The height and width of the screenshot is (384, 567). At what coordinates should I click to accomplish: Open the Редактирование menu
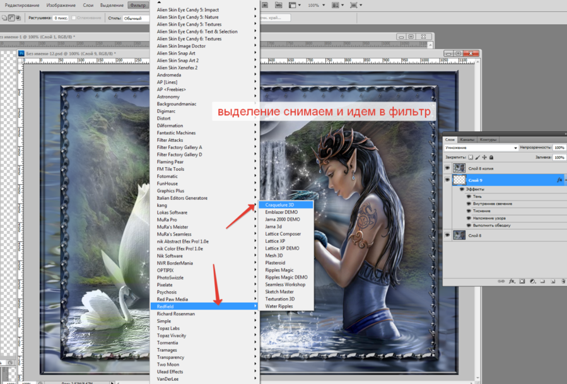click(x=21, y=5)
